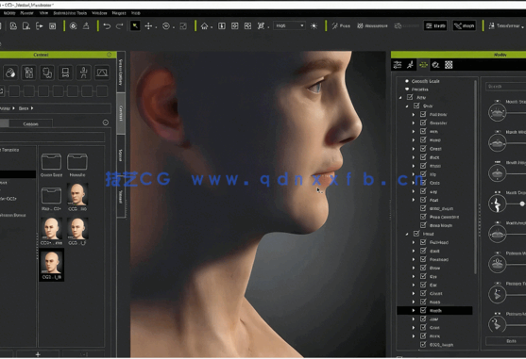Click the morph tree vertical scrollbar

(x=475, y=177)
